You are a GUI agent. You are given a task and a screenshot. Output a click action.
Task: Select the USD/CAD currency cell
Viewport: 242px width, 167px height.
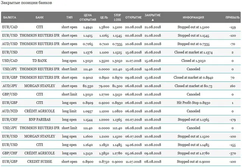(10, 60)
